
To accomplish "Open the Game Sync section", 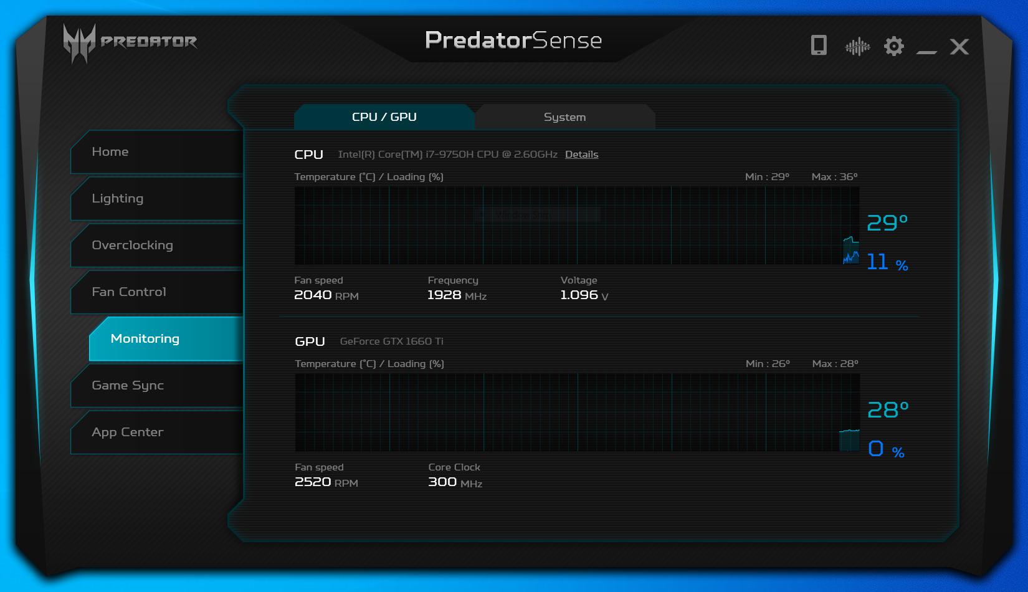I will click(x=157, y=386).
